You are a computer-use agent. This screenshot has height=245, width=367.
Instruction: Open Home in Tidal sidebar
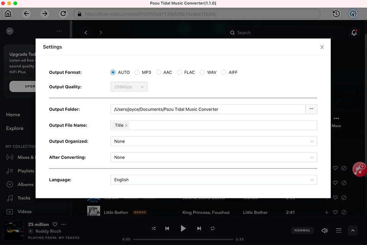pos(13,114)
